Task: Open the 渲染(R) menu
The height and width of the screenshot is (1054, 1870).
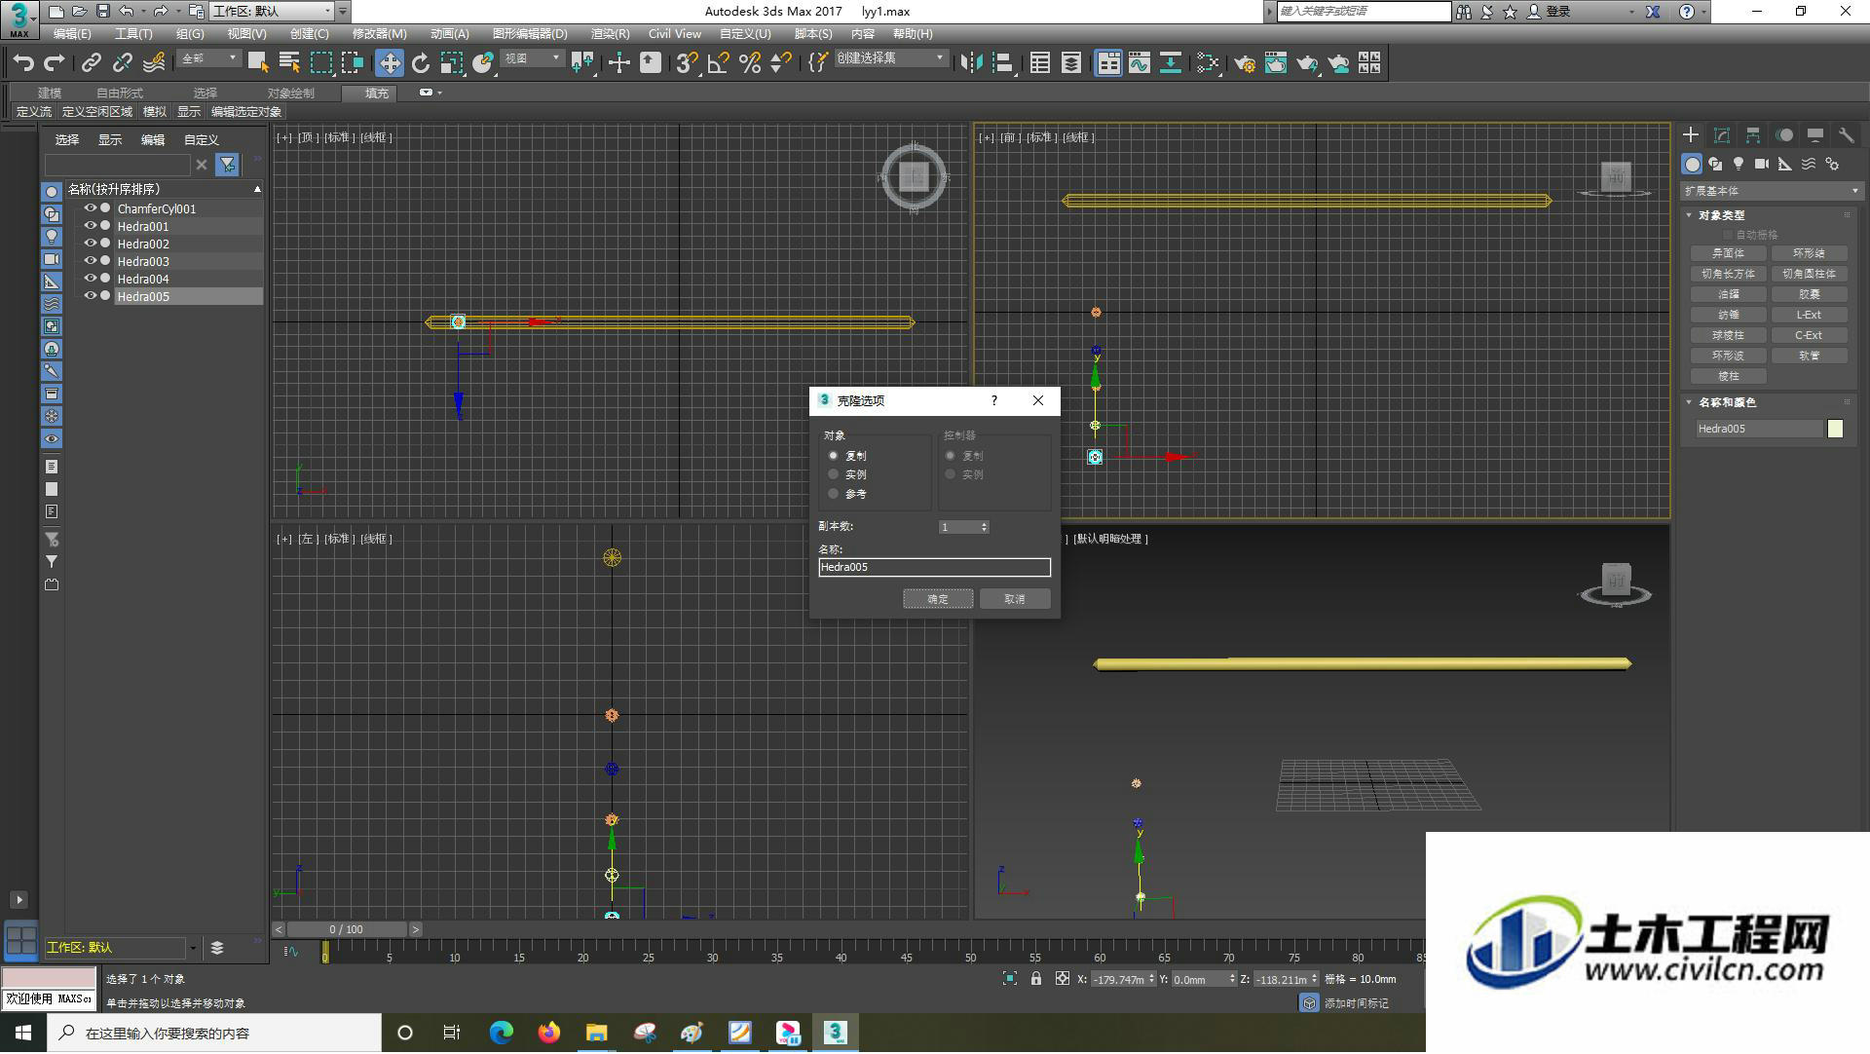Action: [610, 34]
